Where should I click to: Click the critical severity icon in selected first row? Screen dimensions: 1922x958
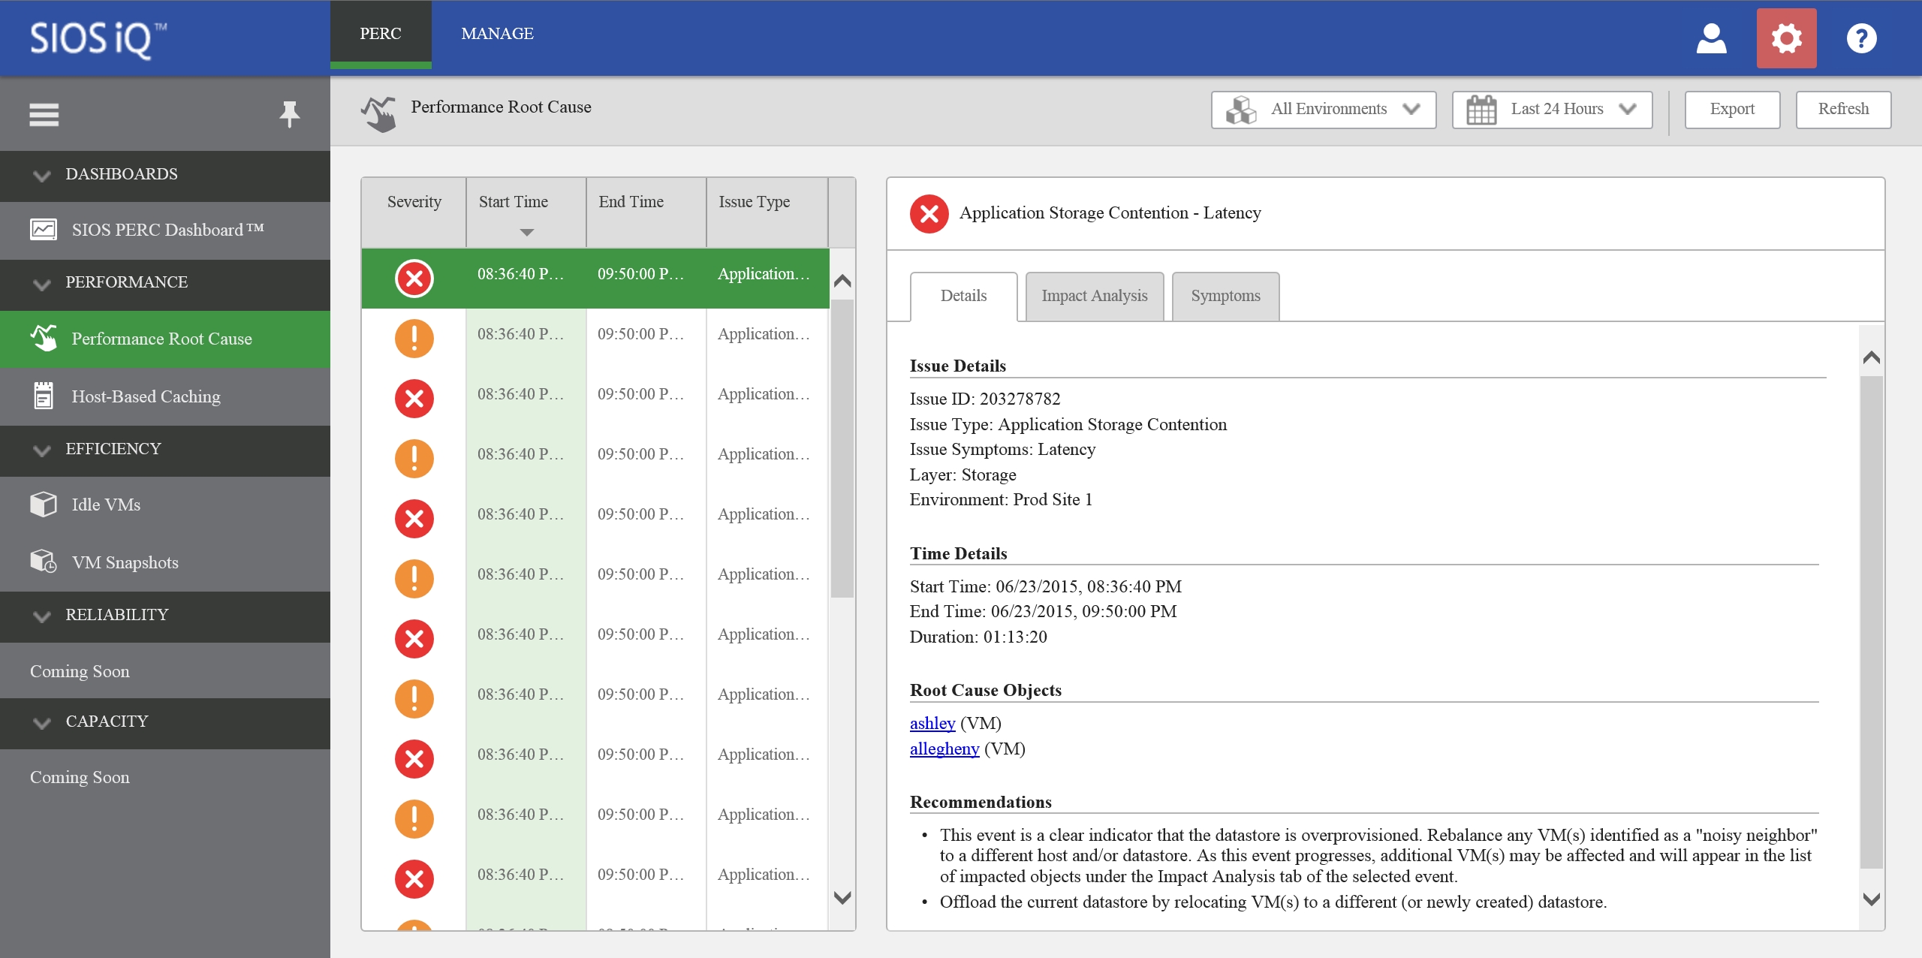coord(414,279)
